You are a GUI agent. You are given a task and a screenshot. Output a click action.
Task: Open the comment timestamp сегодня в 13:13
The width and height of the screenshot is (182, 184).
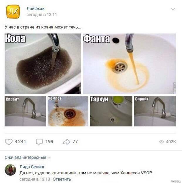tap(35, 179)
